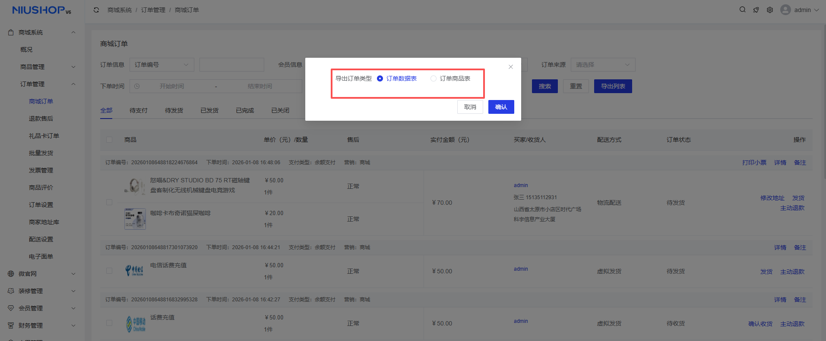The width and height of the screenshot is (826, 341).
Task: Click the admin user avatar icon
Action: tap(785, 10)
